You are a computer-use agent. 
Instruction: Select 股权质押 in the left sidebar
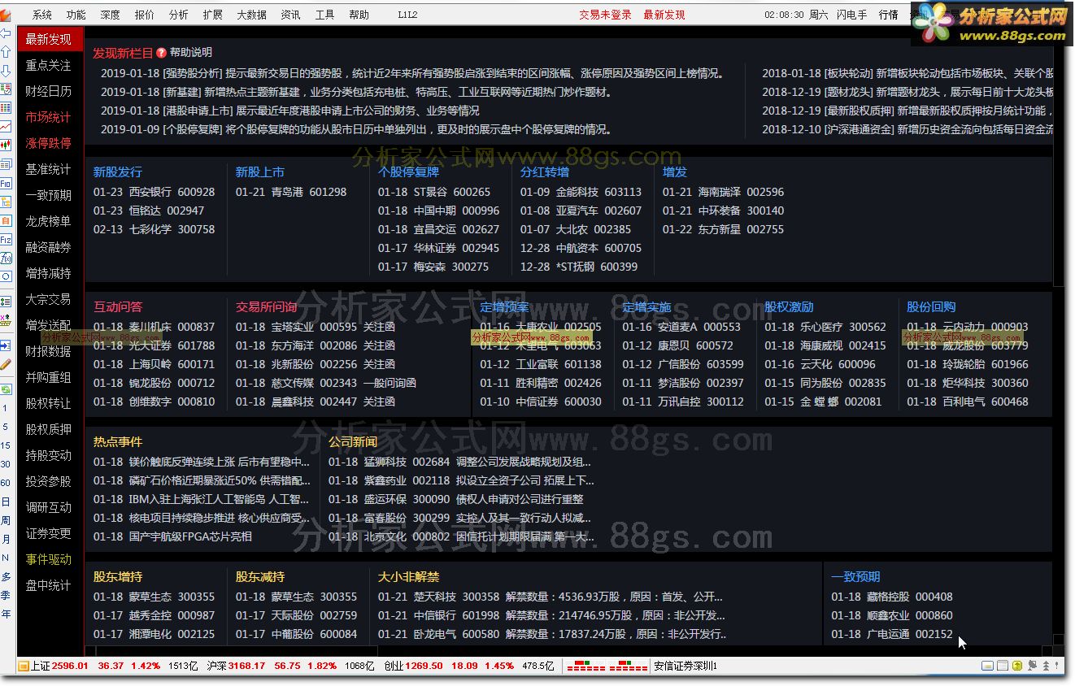click(x=48, y=429)
